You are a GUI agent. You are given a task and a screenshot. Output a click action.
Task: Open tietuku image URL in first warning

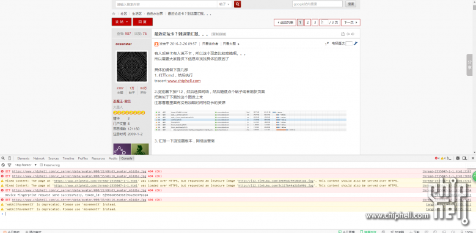pyautogui.click(x=276, y=181)
